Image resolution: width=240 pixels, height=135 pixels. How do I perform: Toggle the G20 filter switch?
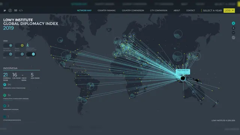pyautogui.click(x=8, y=54)
